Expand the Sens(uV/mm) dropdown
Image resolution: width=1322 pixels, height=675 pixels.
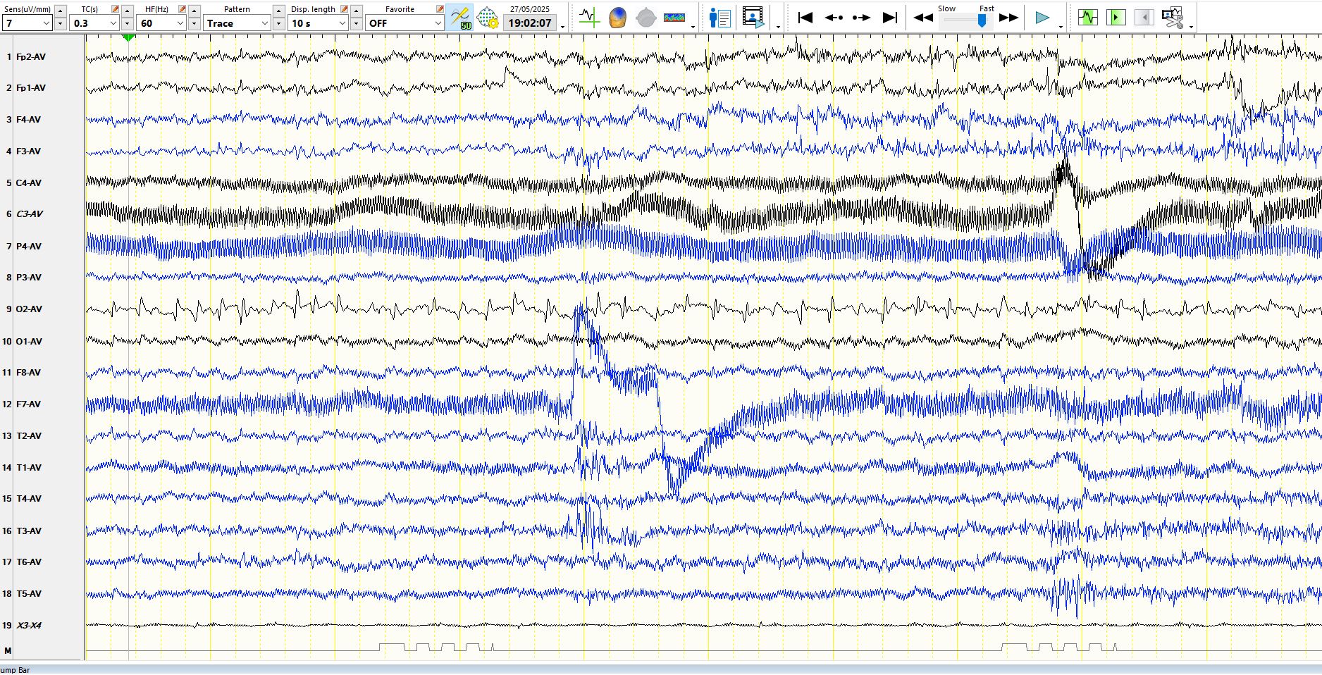coord(47,23)
